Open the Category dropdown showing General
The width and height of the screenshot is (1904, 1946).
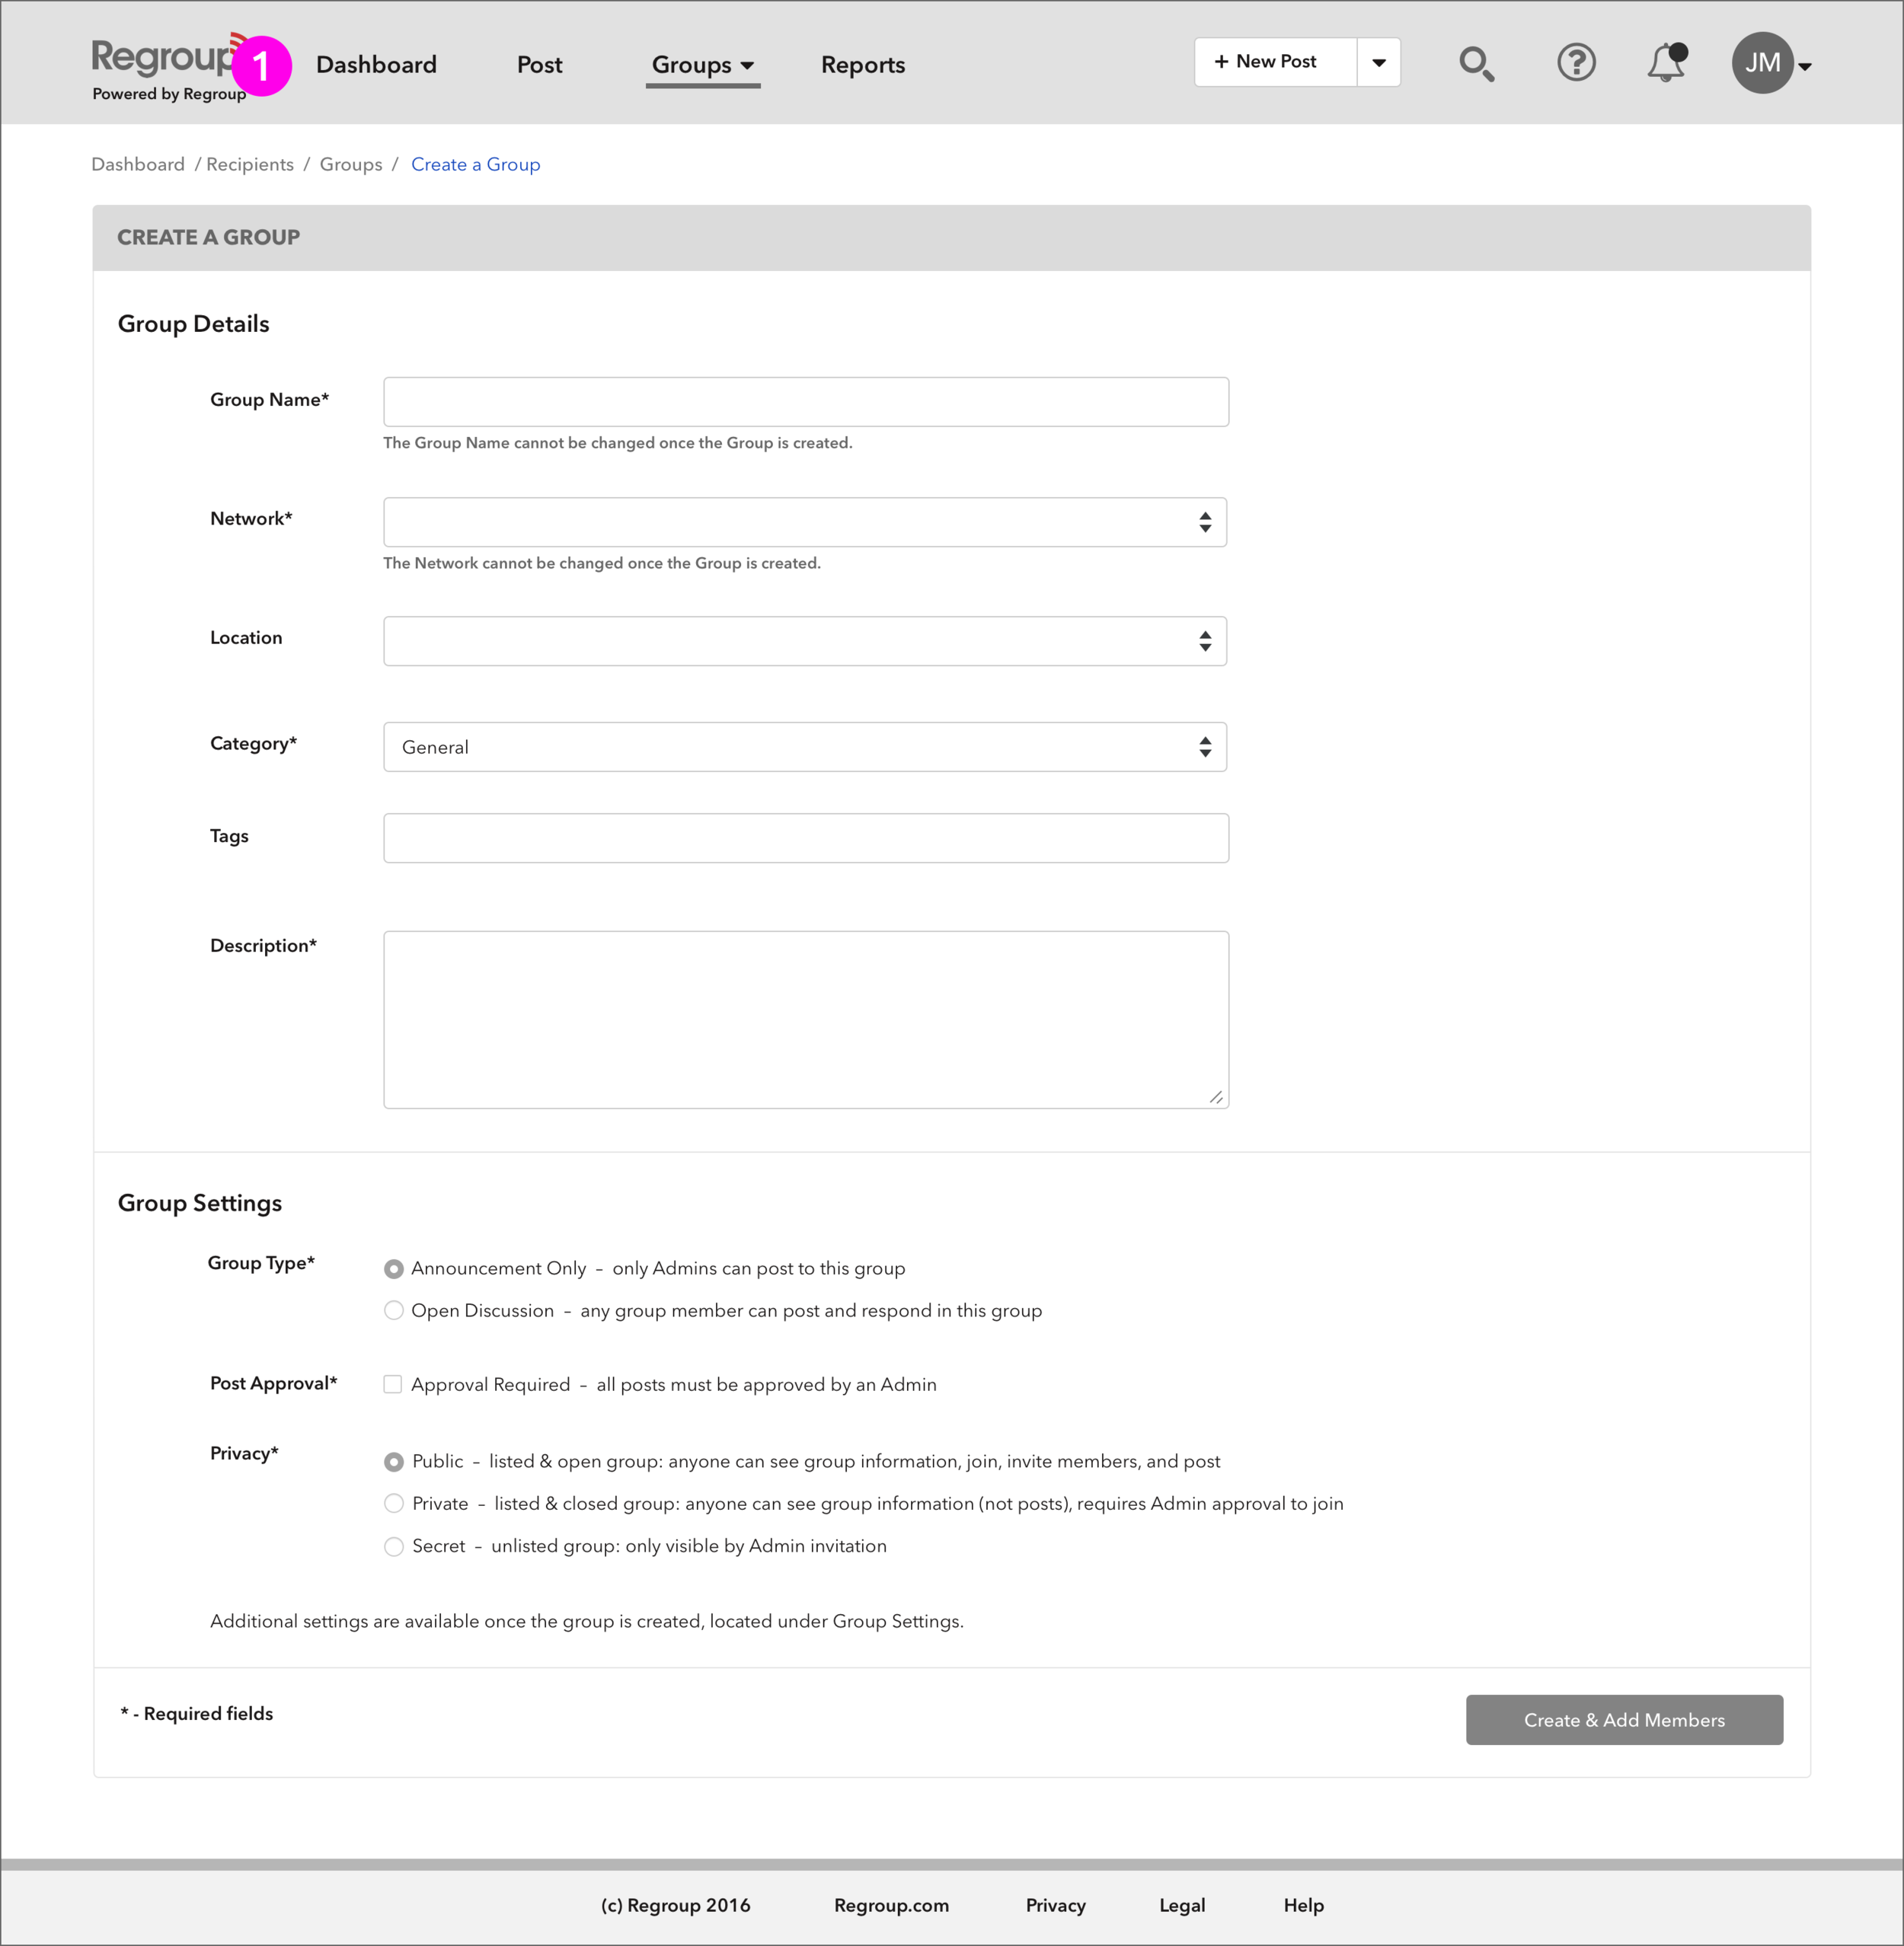(x=805, y=747)
